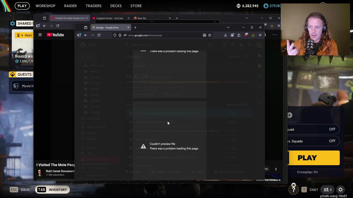This screenshot has width=353, height=198.
Task: Click the green bars extension icon
Action: point(253,35)
